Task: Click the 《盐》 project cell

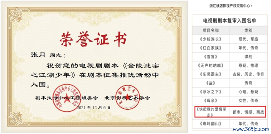Action: point(211,83)
